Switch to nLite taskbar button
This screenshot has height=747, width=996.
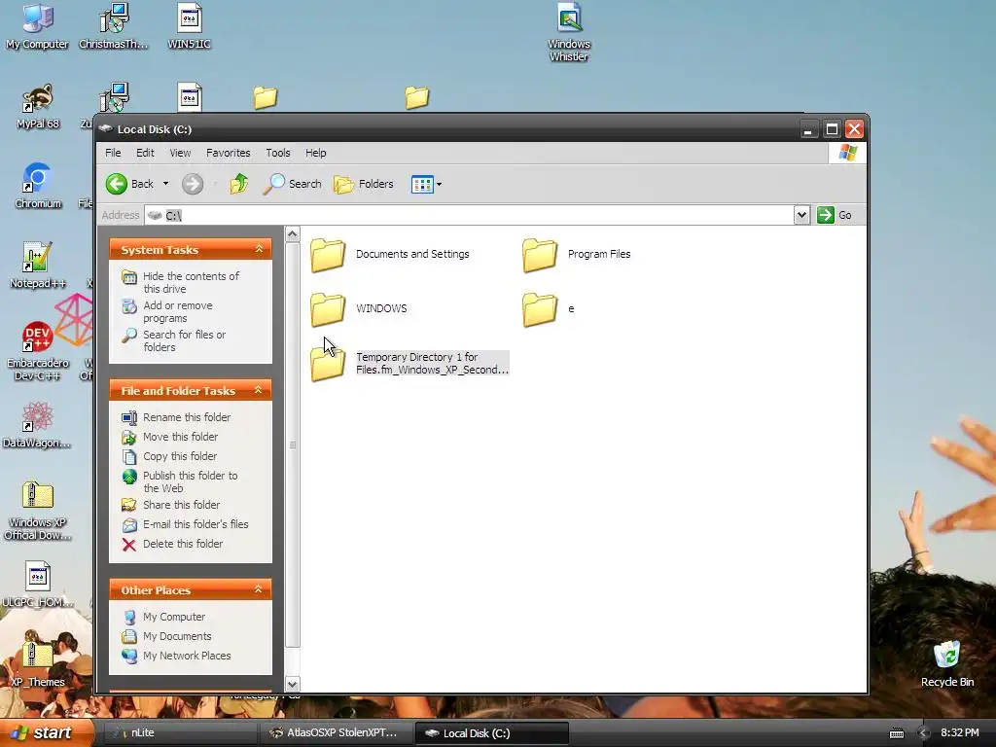coord(179,733)
